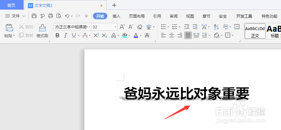
Task: Click the Cut (剪切) button
Action: [x=26, y=27]
